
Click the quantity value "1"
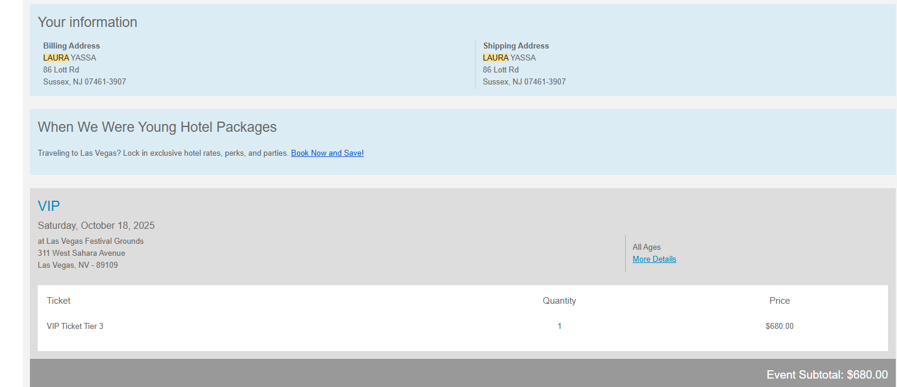(x=559, y=326)
